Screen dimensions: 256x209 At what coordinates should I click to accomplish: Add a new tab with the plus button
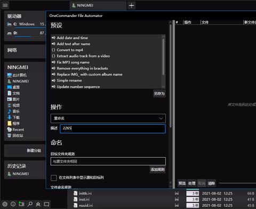131,5
